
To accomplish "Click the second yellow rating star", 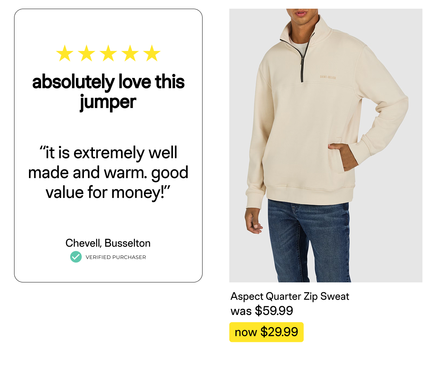I will pyautogui.click(x=87, y=53).
